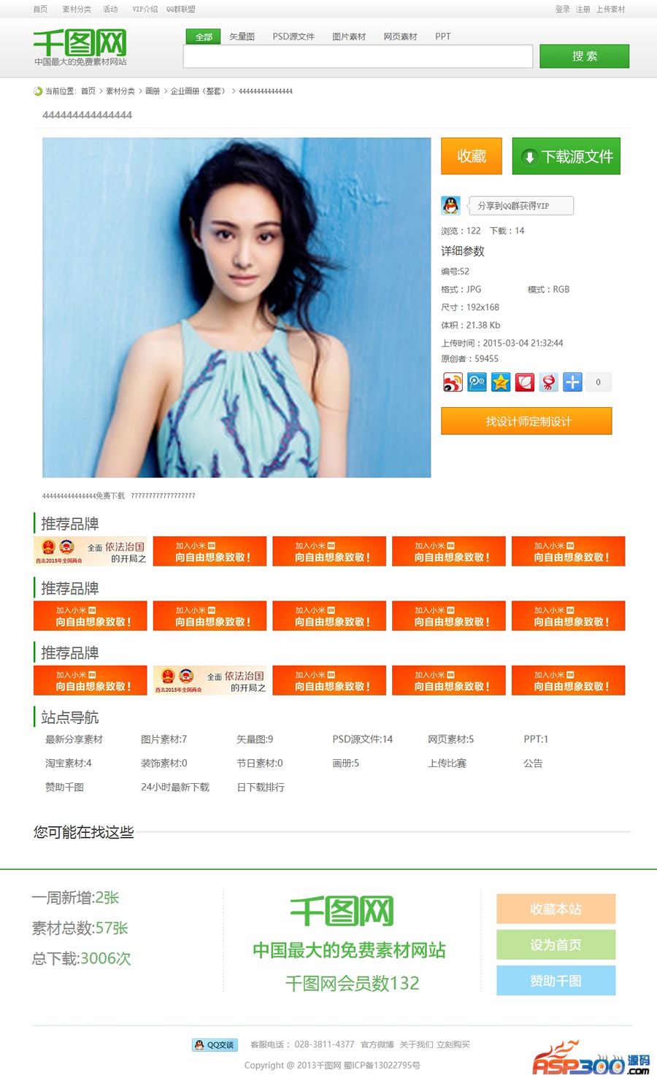Image resolution: width=657 pixels, height=1078 pixels.
Task: Share to Sina Weibo icon
Action: (453, 382)
